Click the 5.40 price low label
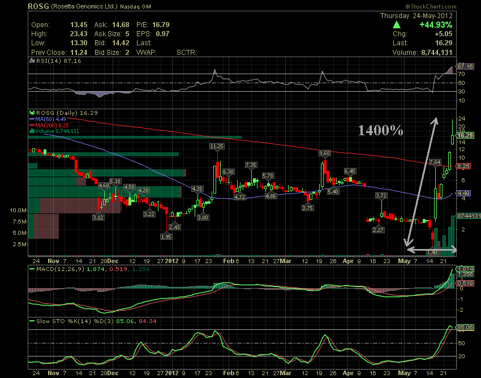Screen dimensions: 481x378 [333, 192]
